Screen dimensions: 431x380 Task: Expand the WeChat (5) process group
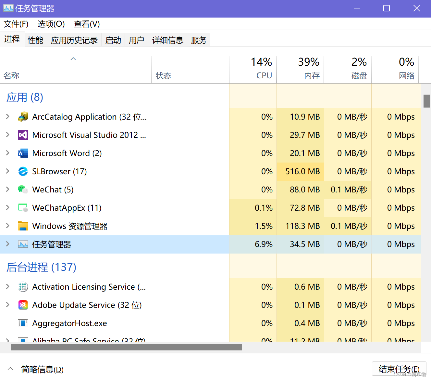click(x=8, y=189)
